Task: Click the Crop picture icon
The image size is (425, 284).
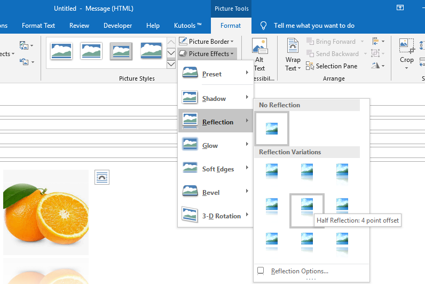Action: [x=406, y=46]
